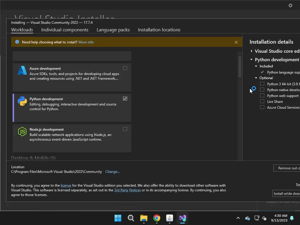
Task: Click the Visual Studio Installer taskbar icon
Action: tap(183, 218)
